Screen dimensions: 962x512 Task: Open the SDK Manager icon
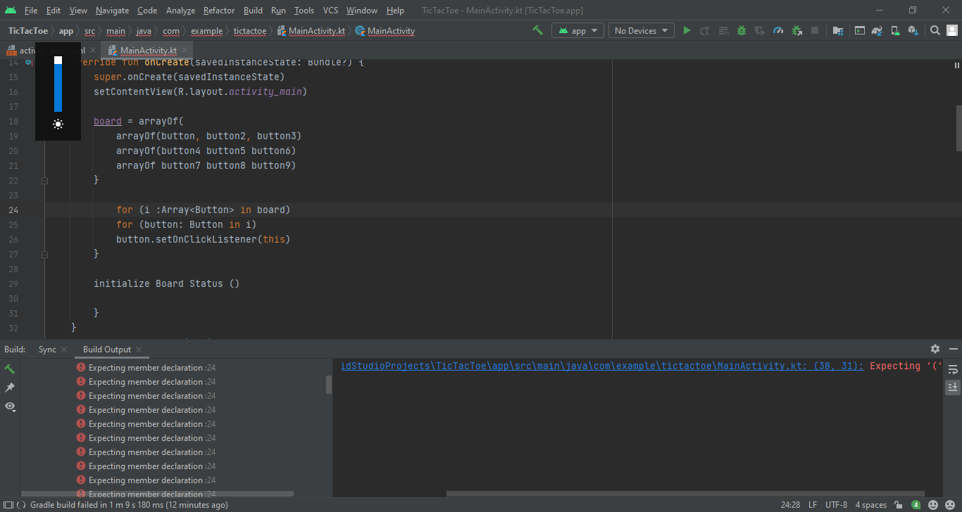[x=913, y=31]
